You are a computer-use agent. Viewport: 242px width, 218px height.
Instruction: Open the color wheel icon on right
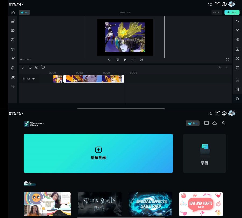click(237, 59)
